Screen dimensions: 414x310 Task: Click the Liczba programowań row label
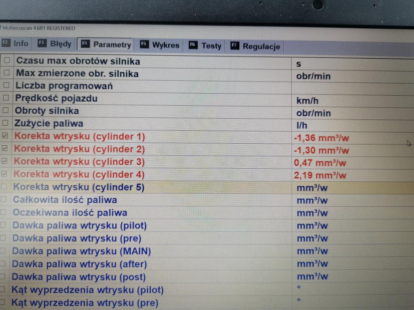click(64, 86)
